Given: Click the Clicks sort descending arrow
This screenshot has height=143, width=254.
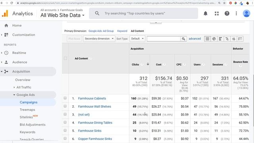Looking at the screenshot, I should pyautogui.click(x=148, y=64).
